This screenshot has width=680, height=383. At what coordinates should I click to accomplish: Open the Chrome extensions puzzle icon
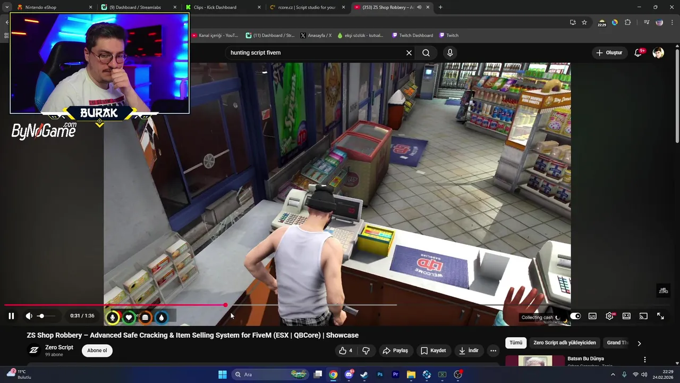click(x=628, y=22)
